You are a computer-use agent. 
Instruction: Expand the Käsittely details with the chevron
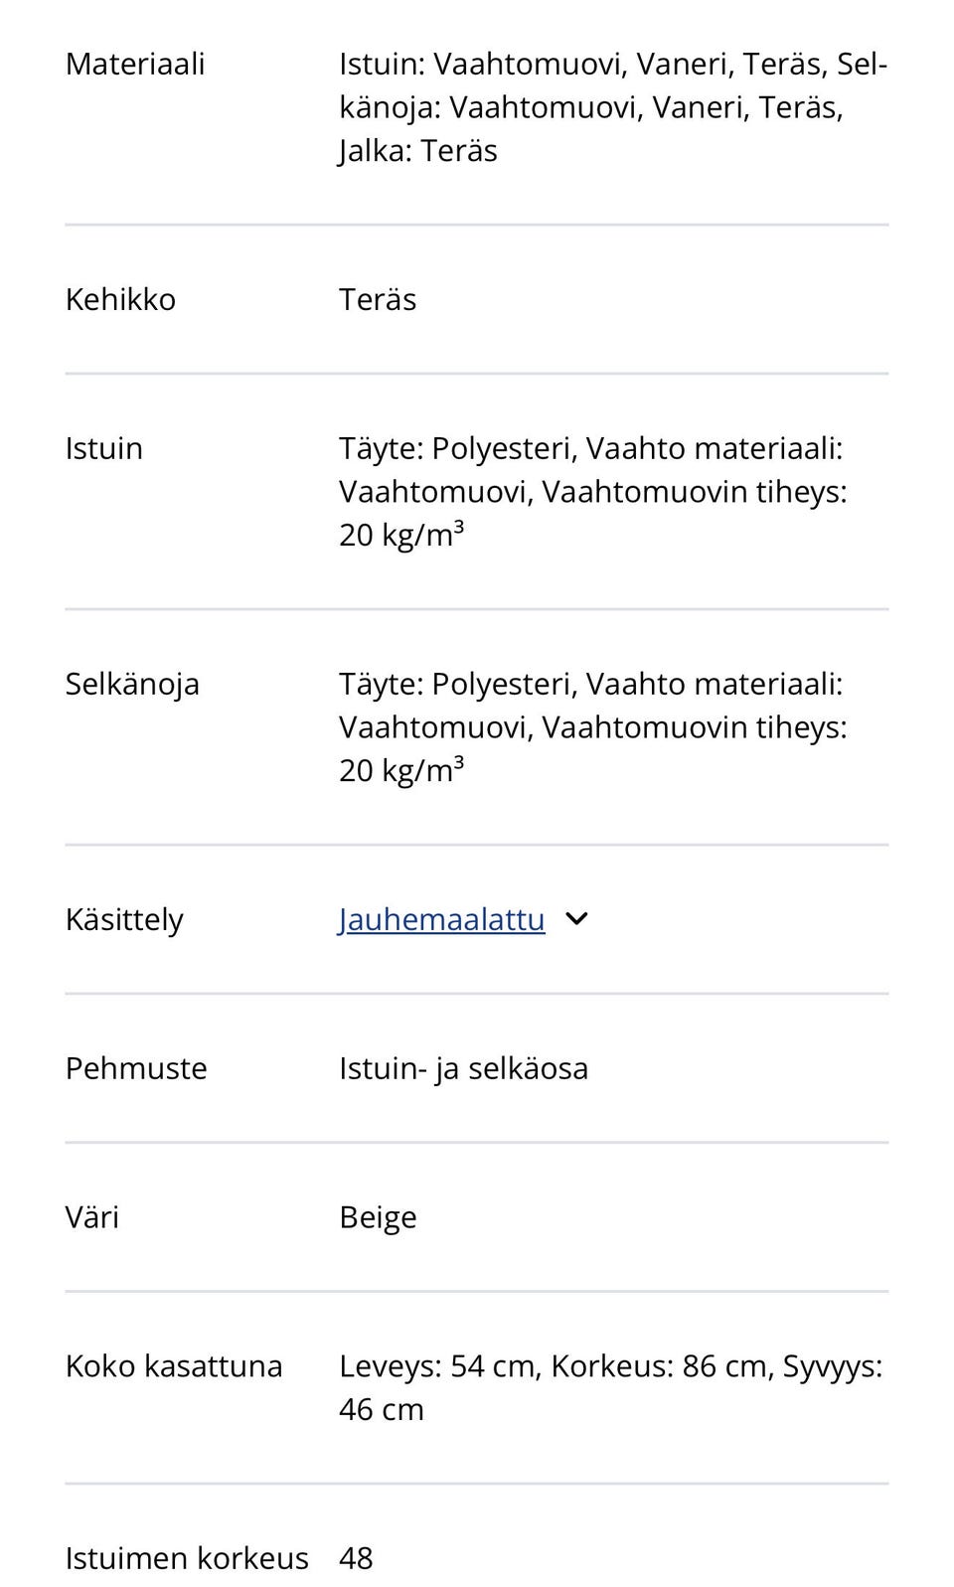(577, 919)
